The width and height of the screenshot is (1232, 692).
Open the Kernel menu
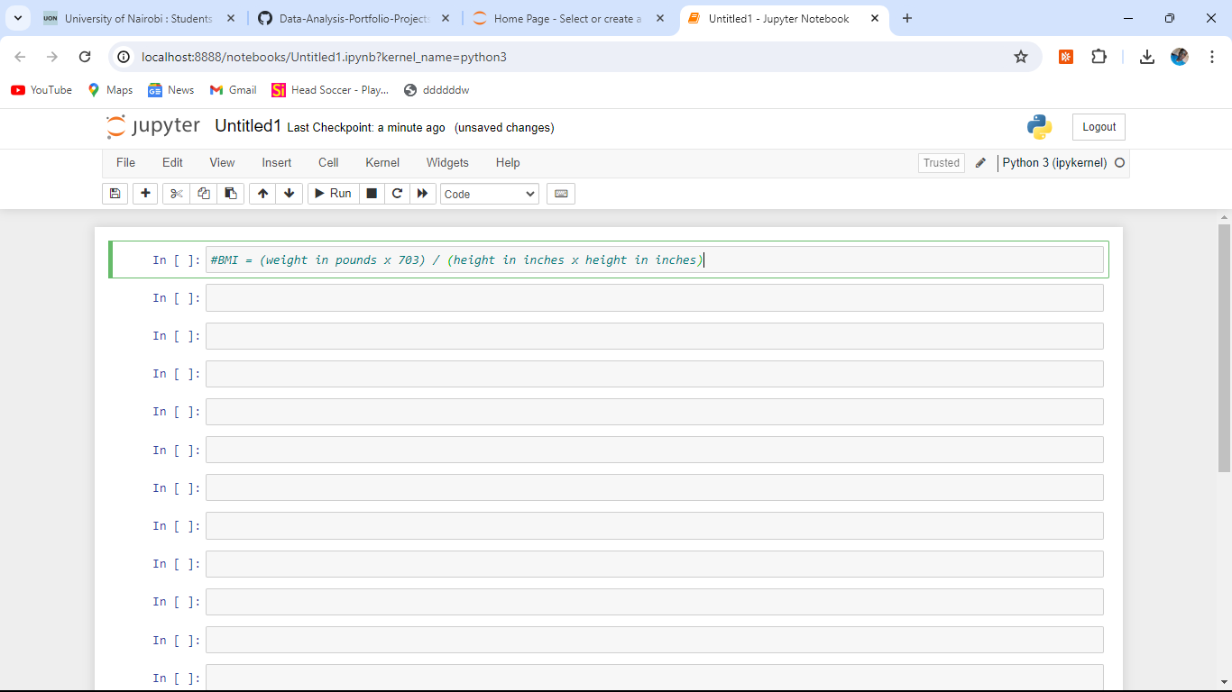tap(382, 163)
